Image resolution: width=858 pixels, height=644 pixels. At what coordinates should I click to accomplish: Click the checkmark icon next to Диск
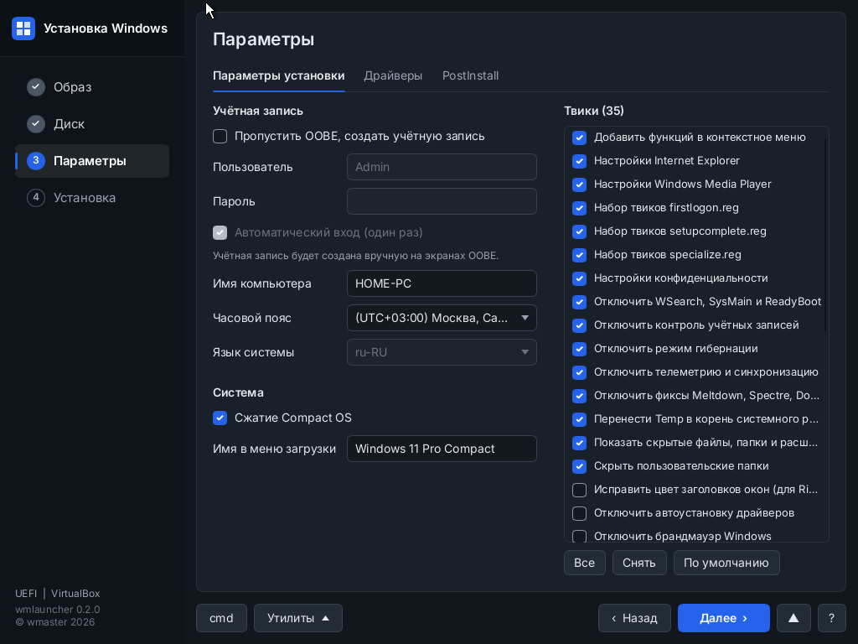click(x=35, y=124)
